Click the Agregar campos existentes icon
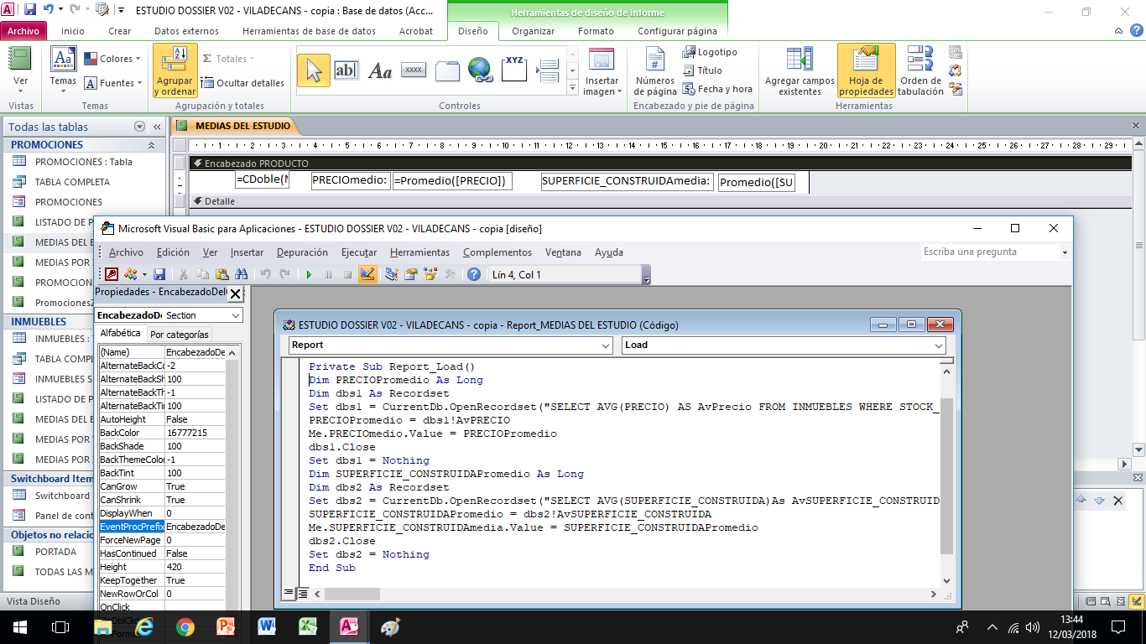 [800, 71]
